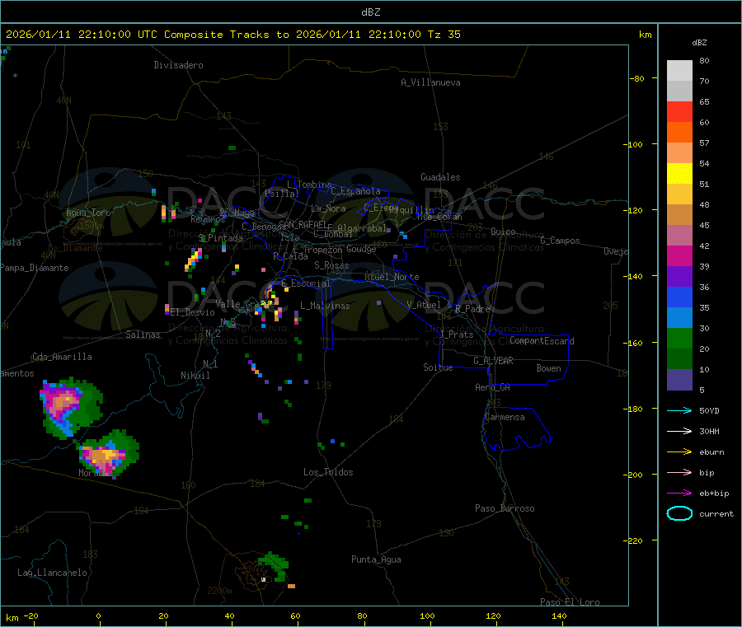Click the 'Nihuil' map label

pyautogui.click(x=195, y=376)
